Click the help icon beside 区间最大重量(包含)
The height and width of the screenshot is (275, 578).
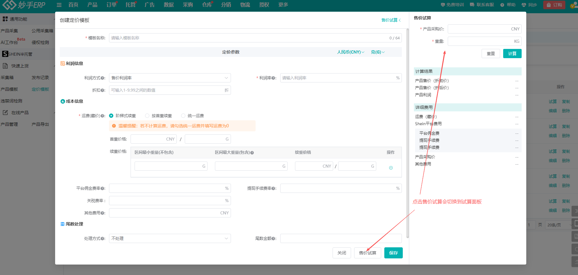tap(252, 153)
